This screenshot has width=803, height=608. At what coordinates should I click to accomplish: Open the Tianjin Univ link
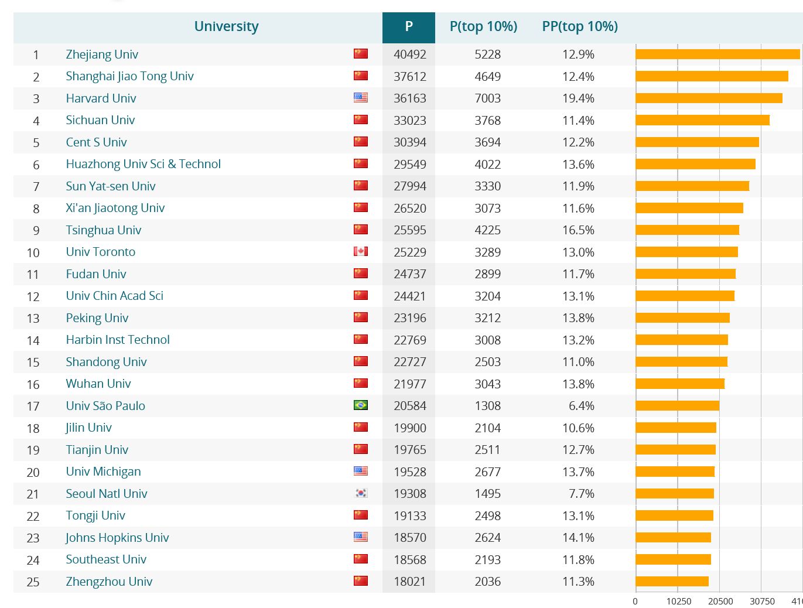click(97, 450)
